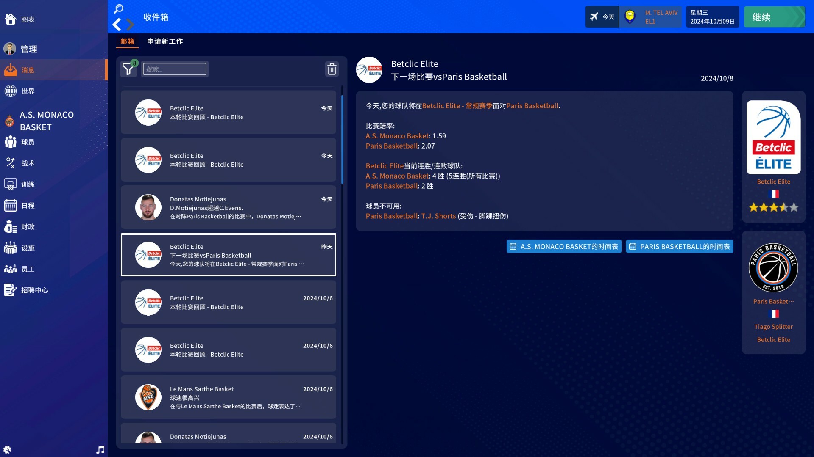Image resolution: width=814 pixels, height=457 pixels.
Task: Click the music note icon at bottom
Action: coord(100,449)
